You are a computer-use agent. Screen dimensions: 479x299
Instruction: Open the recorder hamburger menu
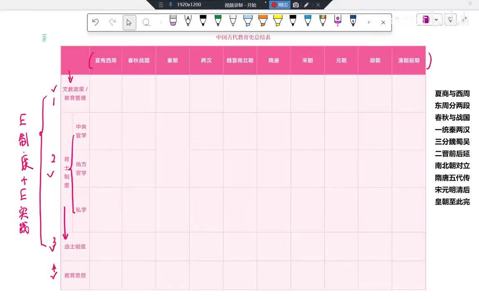tap(160, 5)
